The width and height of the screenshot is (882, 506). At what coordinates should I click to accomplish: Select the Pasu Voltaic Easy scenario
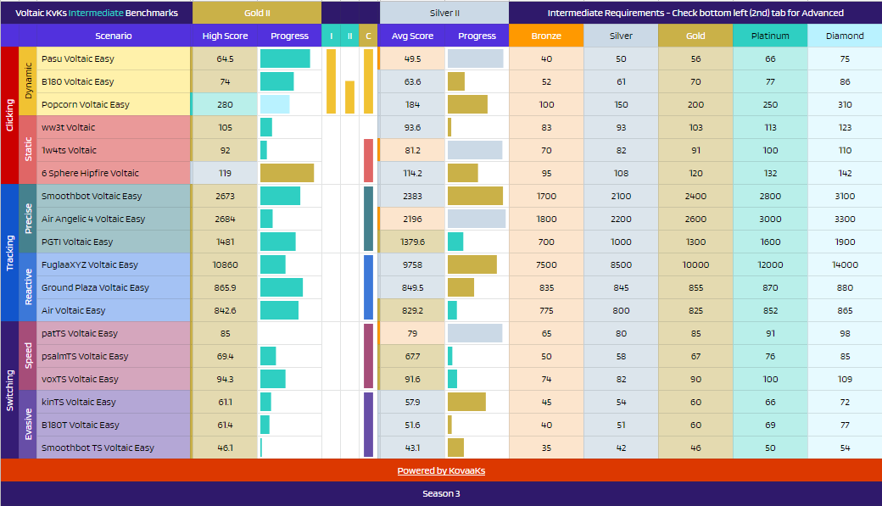point(113,58)
